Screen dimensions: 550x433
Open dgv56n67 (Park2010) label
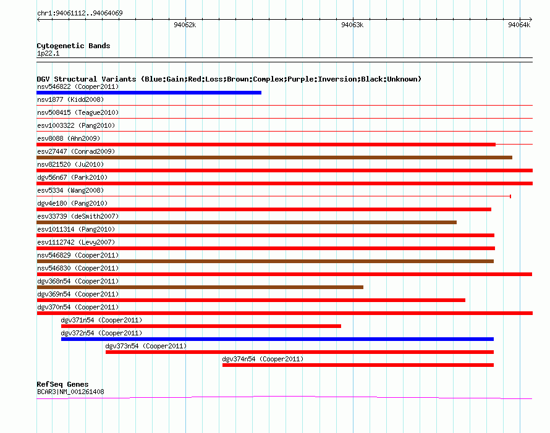click(72, 177)
